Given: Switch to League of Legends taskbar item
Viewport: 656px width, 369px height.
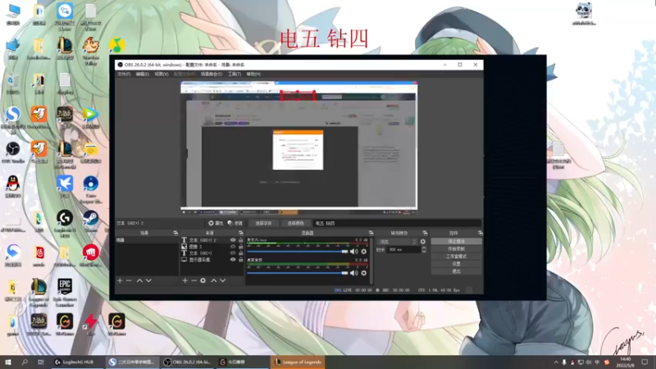Looking at the screenshot, I should tap(298, 362).
